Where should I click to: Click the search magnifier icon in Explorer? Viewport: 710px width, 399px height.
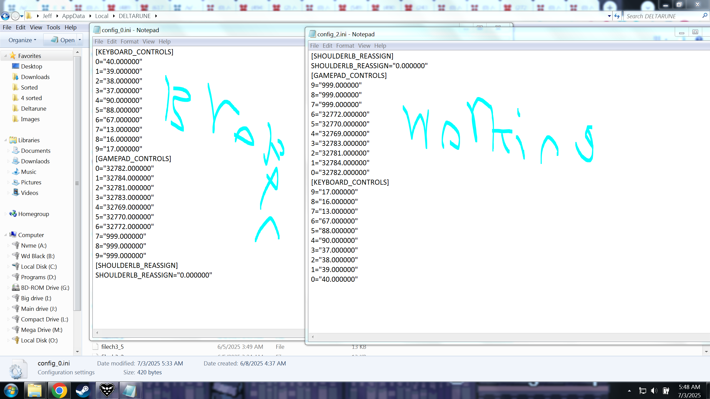tap(704, 16)
